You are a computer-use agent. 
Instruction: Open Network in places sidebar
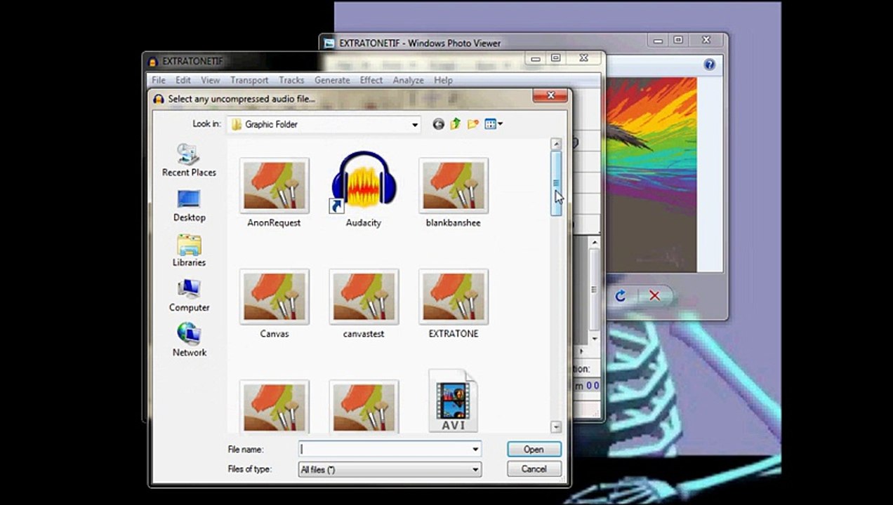pyautogui.click(x=189, y=340)
